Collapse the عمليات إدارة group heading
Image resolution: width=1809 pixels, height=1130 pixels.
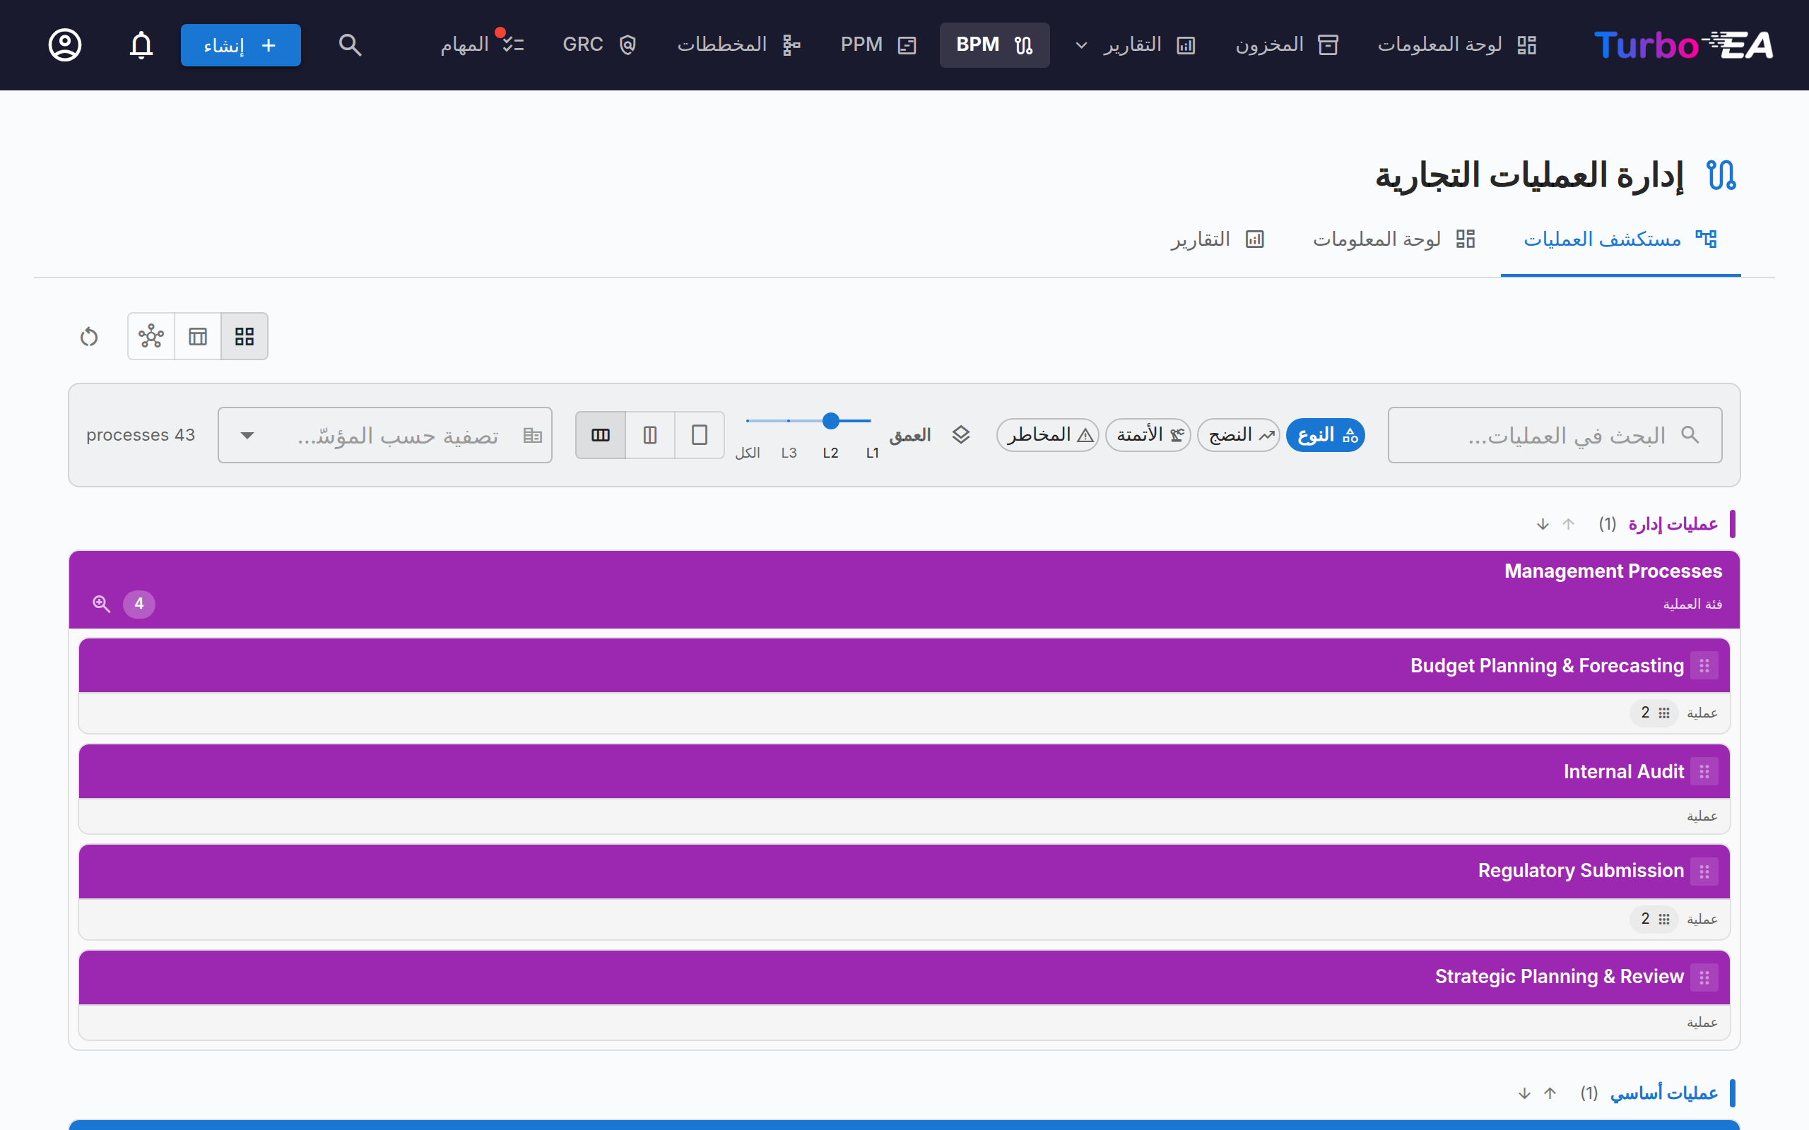coord(1673,525)
